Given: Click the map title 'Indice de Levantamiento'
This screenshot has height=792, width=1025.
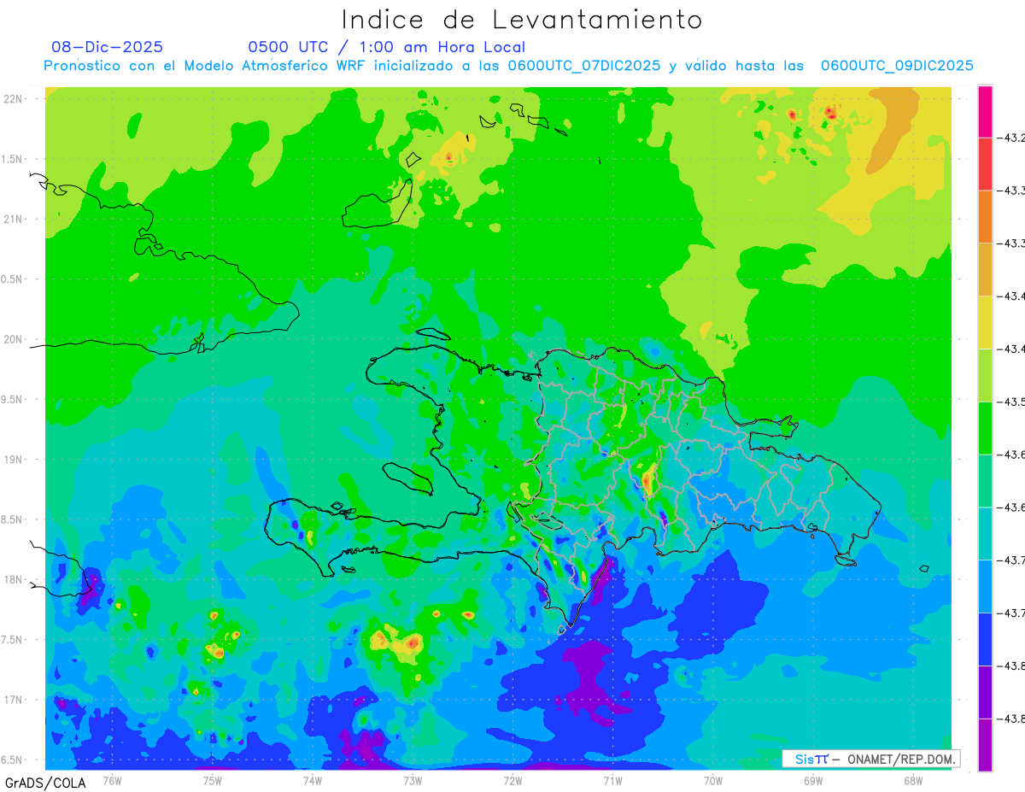Looking at the screenshot, I should point(522,20).
